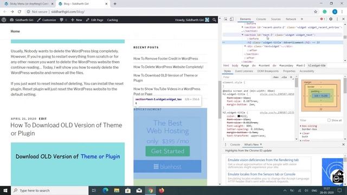This screenshot has height=195, width=347.
Task: Toggle the device toolbar icon in DevTools
Action: (232, 19)
